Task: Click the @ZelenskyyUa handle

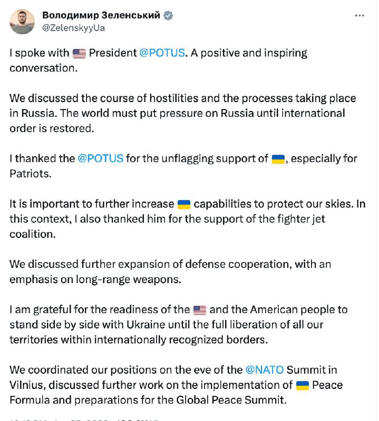Action: point(73,28)
